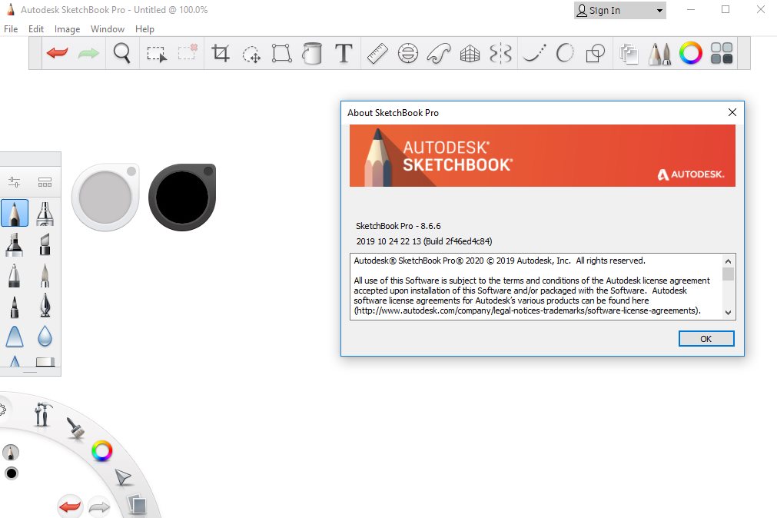777x518 pixels.
Task: Open the Brush Palette pencils icon
Action: coord(659,54)
